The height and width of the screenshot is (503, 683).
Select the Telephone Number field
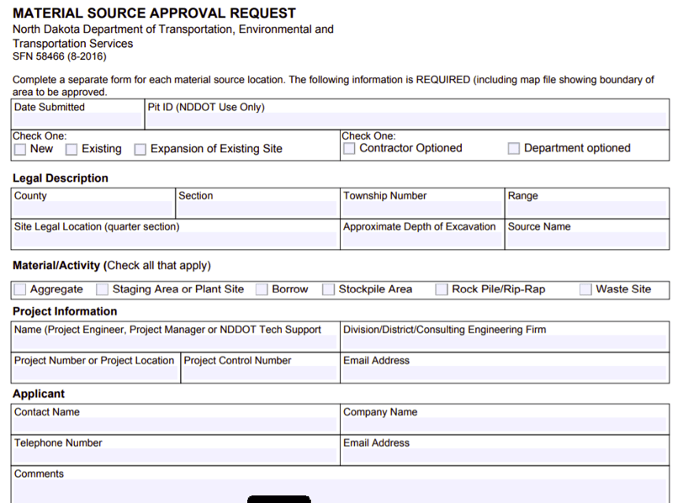pos(175,456)
